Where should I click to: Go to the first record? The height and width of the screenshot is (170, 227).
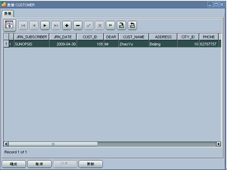pyautogui.click(x=23, y=26)
